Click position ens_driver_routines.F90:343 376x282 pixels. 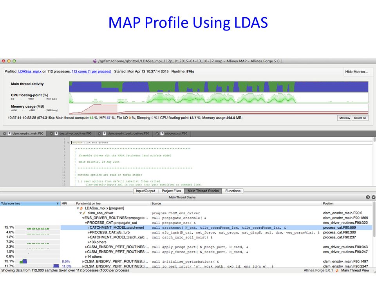pyautogui.click(x=345, y=247)
